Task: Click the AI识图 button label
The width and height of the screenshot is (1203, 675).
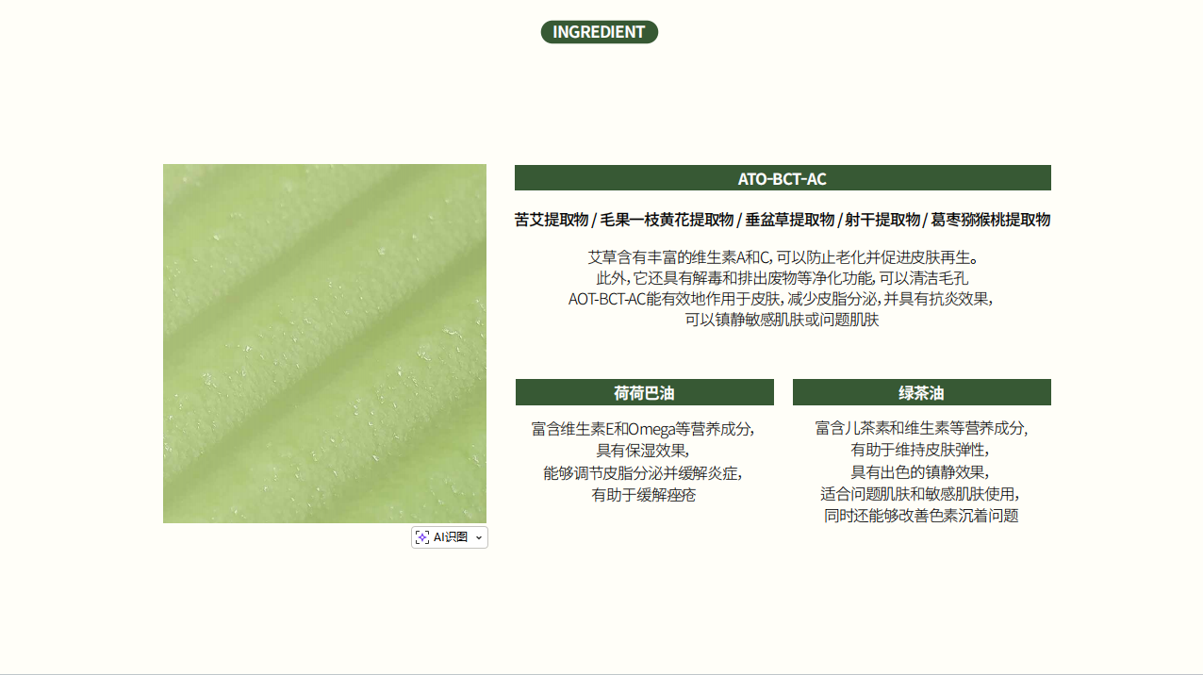Action: pyautogui.click(x=451, y=537)
